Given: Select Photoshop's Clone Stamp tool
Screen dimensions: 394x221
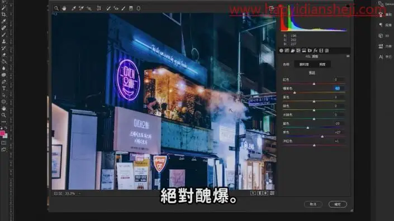Looking at the screenshot, I should [x=4, y=41].
